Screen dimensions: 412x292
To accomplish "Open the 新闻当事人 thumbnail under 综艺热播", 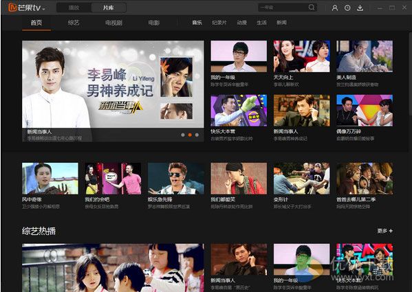I will tap(239, 260).
